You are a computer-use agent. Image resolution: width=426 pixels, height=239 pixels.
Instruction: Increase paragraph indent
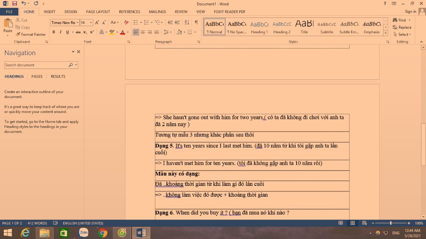pyautogui.click(x=177, y=22)
